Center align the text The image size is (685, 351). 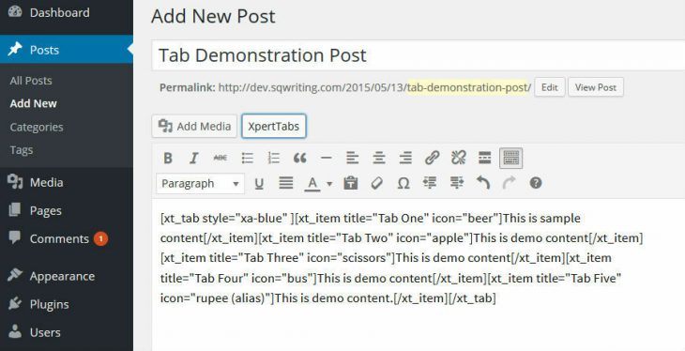(x=379, y=158)
